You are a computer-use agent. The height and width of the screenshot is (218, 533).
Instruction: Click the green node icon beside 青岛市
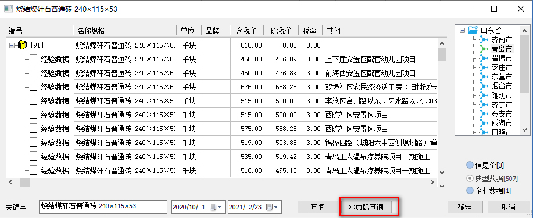484,49
